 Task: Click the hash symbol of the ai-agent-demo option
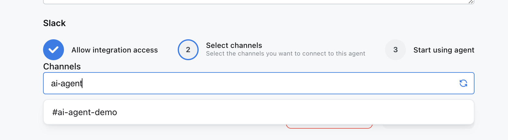[55, 112]
